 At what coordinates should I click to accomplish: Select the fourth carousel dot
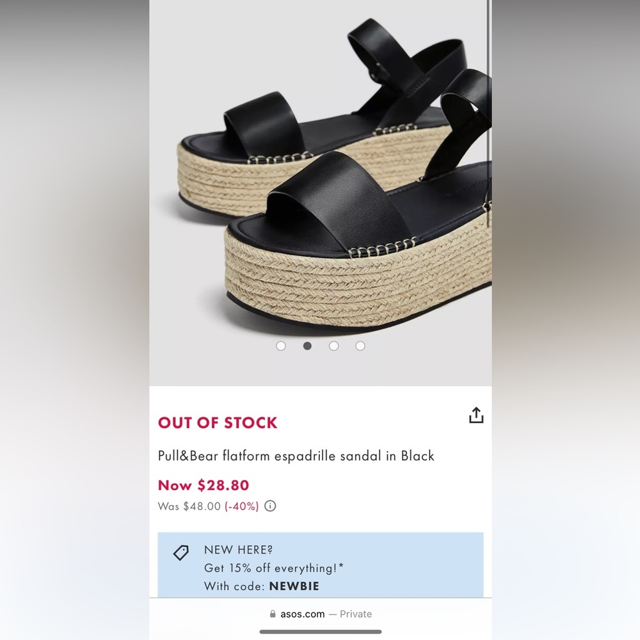[360, 346]
